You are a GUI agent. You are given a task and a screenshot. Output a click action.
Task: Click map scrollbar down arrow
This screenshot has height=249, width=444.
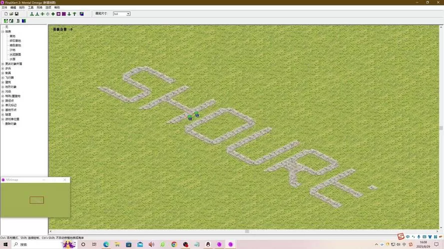pyautogui.click(x=441, y=228)
